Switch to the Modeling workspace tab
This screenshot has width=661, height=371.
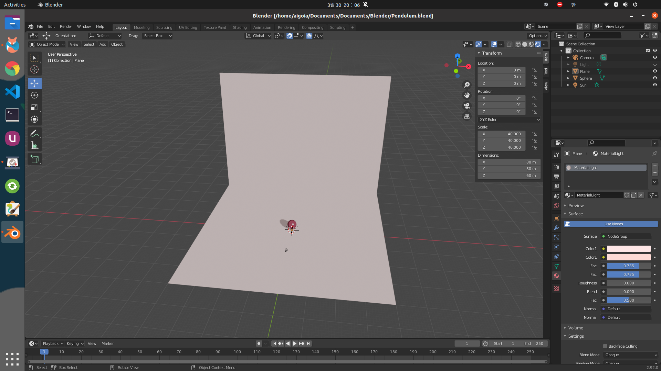141,27
